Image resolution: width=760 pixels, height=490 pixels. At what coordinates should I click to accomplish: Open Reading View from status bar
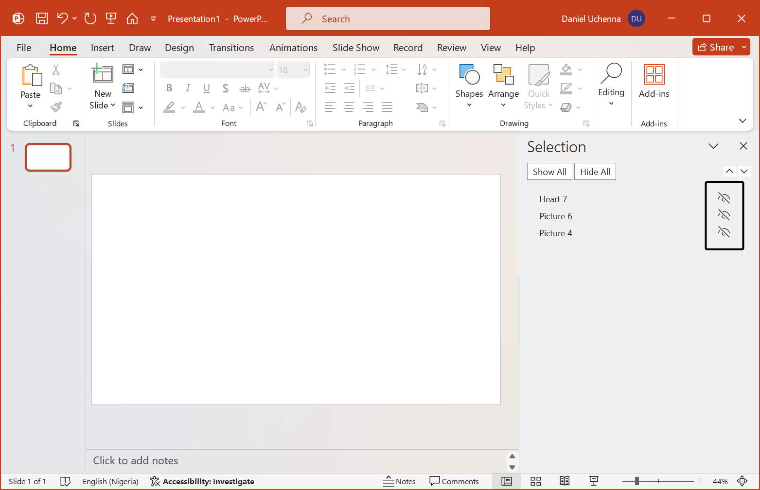pos(565,481)
